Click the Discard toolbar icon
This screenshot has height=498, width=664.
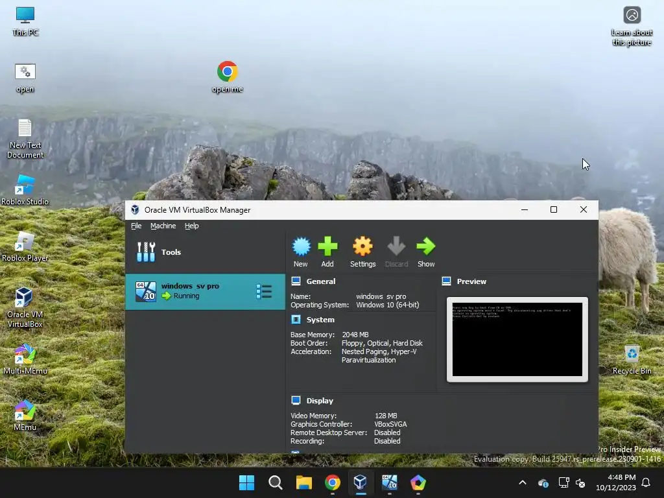point(396,246)
